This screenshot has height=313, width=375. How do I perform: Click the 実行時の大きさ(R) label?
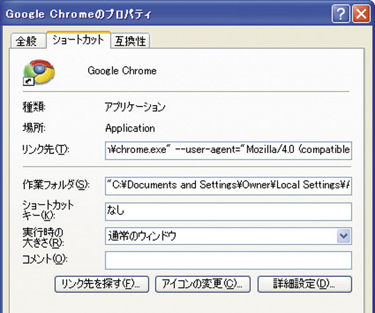[43, 237]
